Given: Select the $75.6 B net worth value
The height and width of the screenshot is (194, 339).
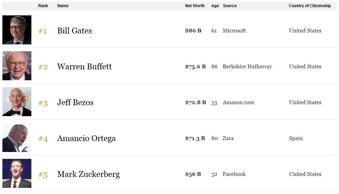Looking at the screenshot, I should 195,67.
